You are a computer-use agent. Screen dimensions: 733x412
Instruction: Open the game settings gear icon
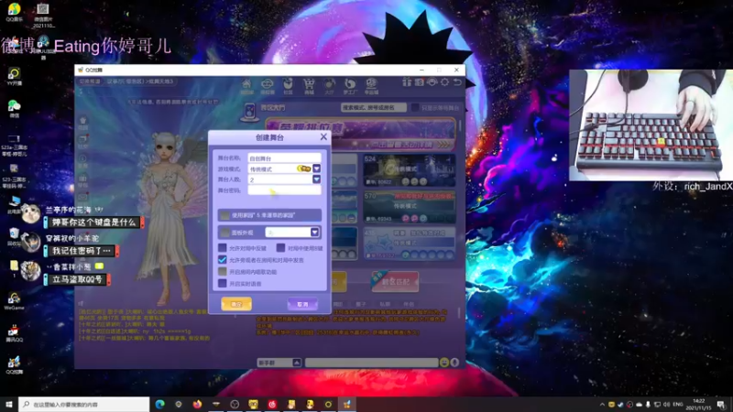(444, 82)
